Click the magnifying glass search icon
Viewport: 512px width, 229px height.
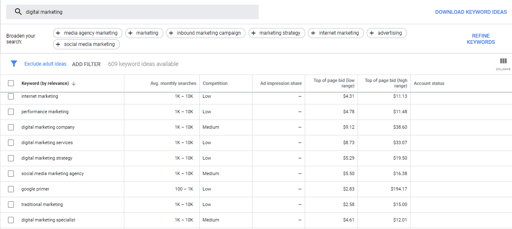pos(18,12)
